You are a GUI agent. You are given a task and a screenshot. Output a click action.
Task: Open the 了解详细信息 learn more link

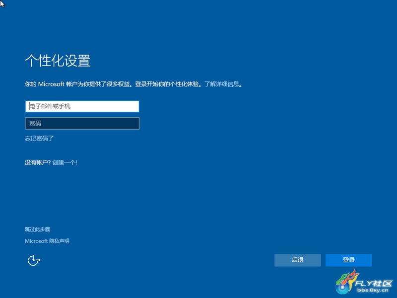click(221, 84)
